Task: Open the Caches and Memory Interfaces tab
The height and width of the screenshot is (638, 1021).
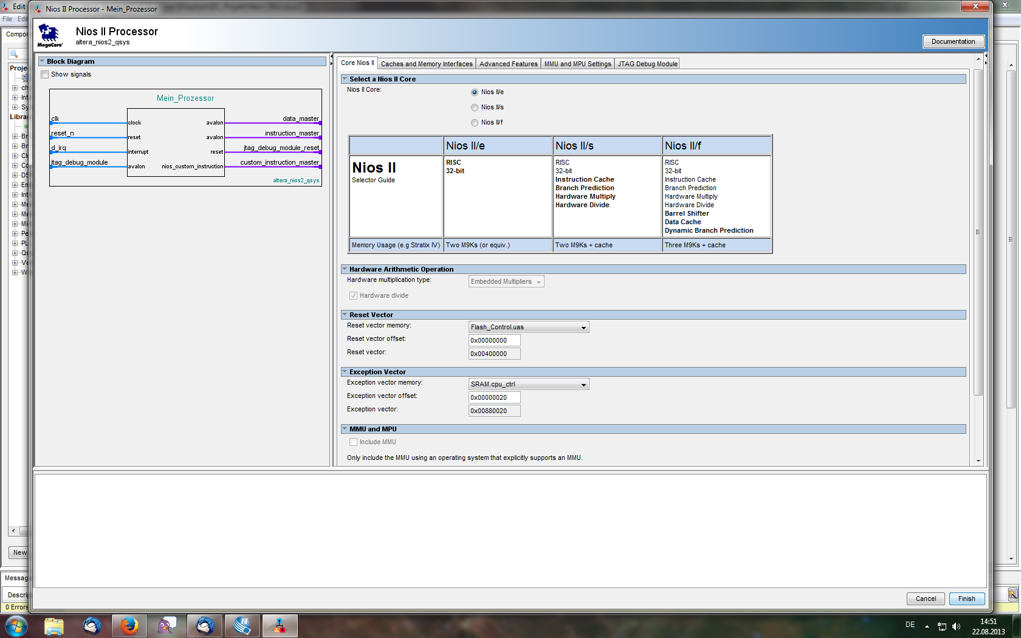Action: (427, 64)
